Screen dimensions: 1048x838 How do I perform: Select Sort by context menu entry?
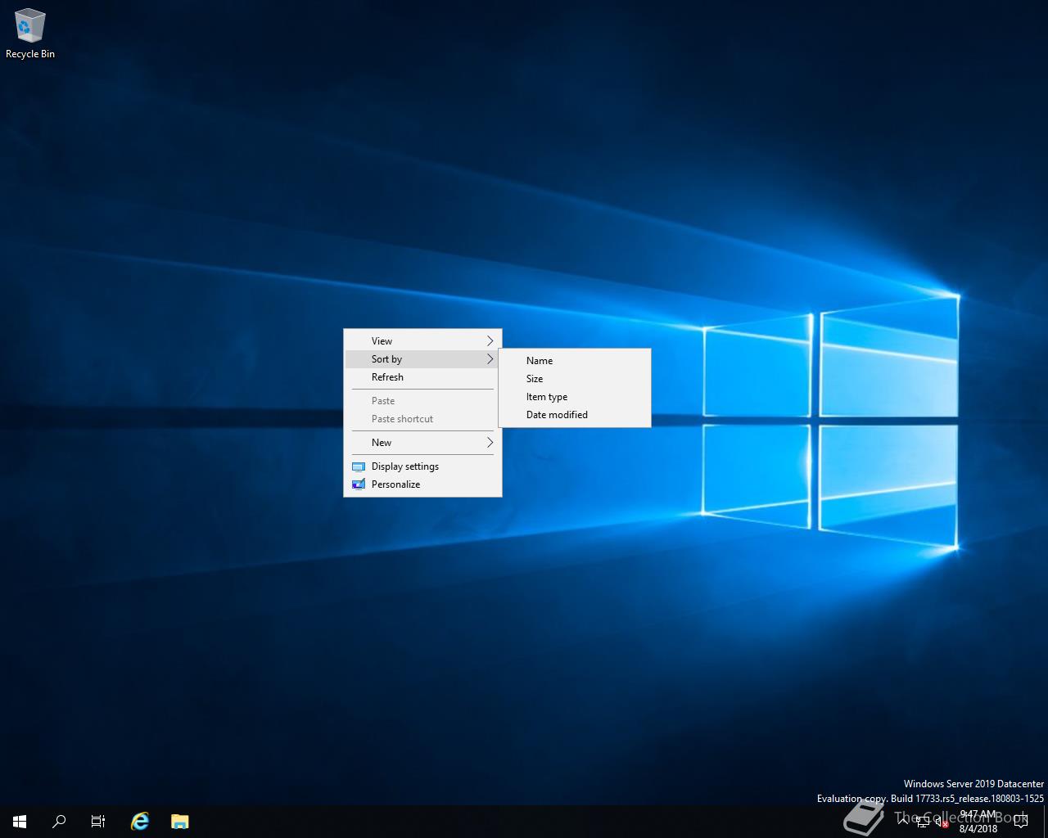[x=422, y=359]
